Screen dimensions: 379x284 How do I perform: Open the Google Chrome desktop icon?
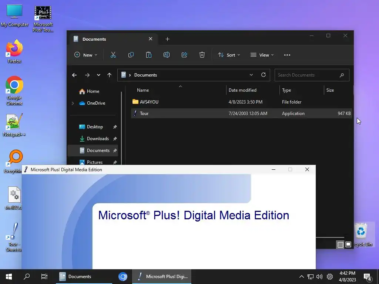click(14, 91)
